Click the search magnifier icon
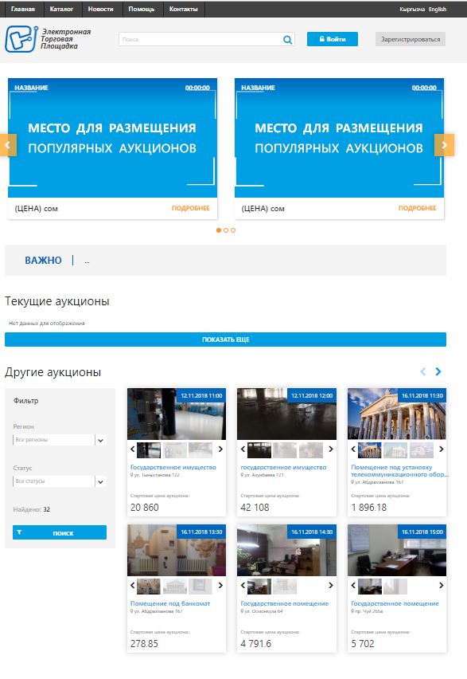The width and height of the screenshot is (467, 679). click(x=287, y=40)
